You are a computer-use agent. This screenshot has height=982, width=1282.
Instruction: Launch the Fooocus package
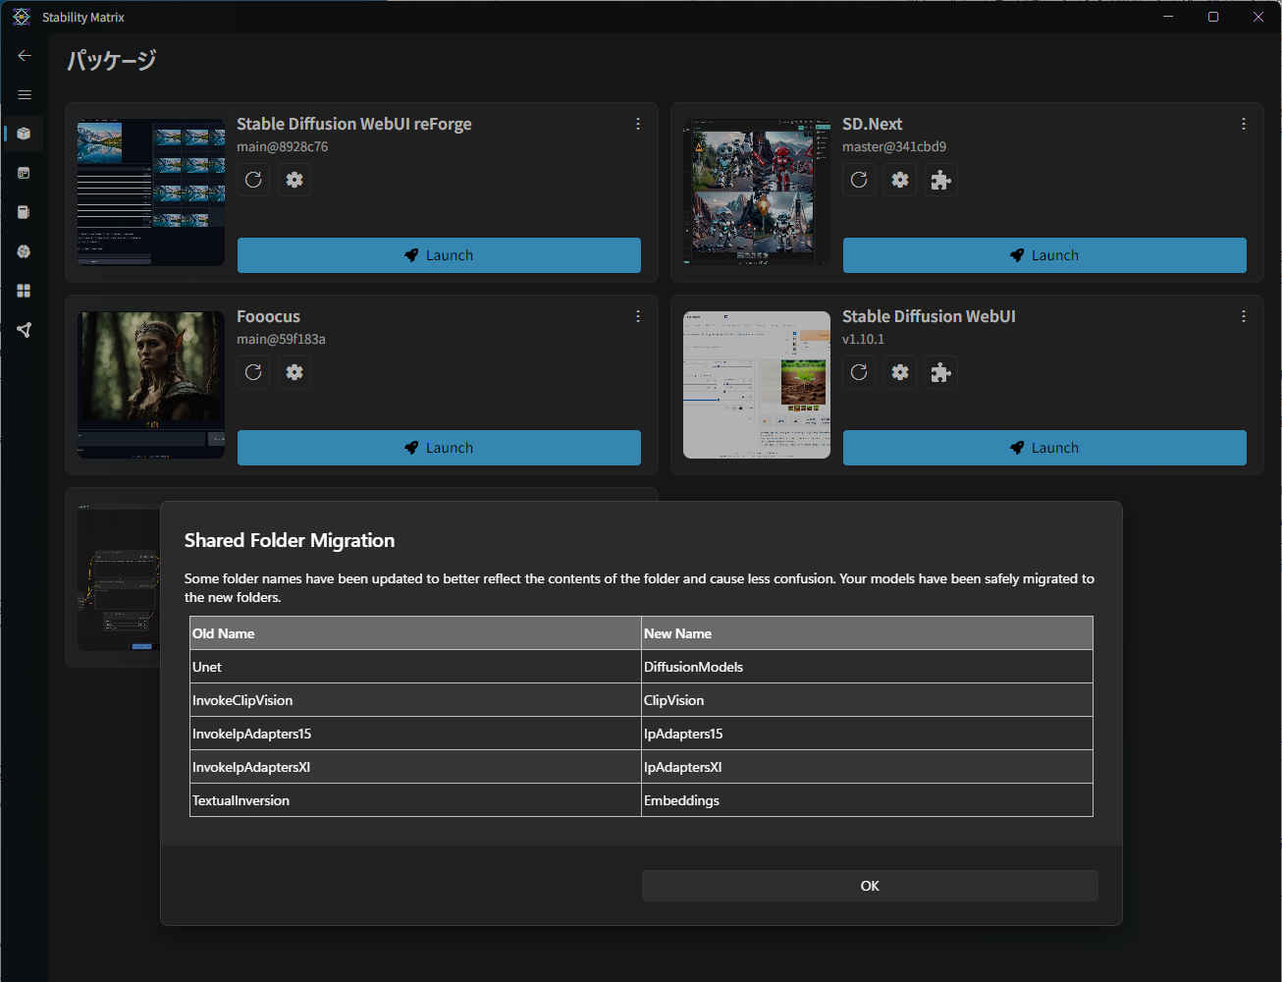tap(439, 448)
